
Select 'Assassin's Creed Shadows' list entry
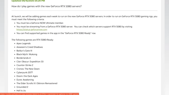point(30,47)
